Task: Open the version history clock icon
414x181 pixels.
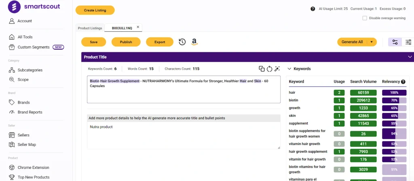Action: [182, 42]
